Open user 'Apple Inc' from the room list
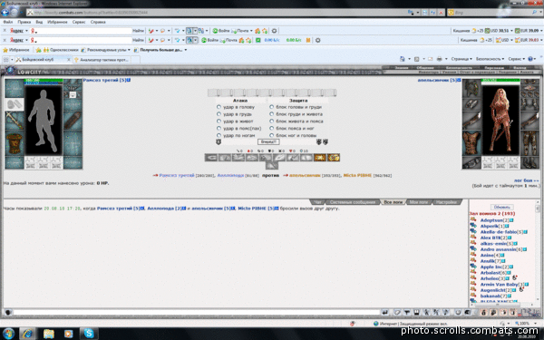Viewport: 544px width, 340px height. coord(491,267)
